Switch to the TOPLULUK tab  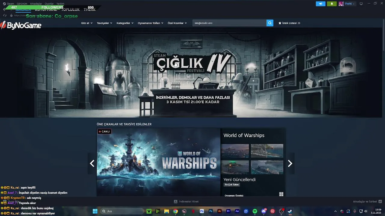pyautogui.click(x=70, y=10)
